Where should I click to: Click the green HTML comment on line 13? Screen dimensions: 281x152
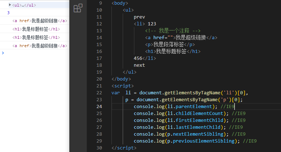click(173, 30)
